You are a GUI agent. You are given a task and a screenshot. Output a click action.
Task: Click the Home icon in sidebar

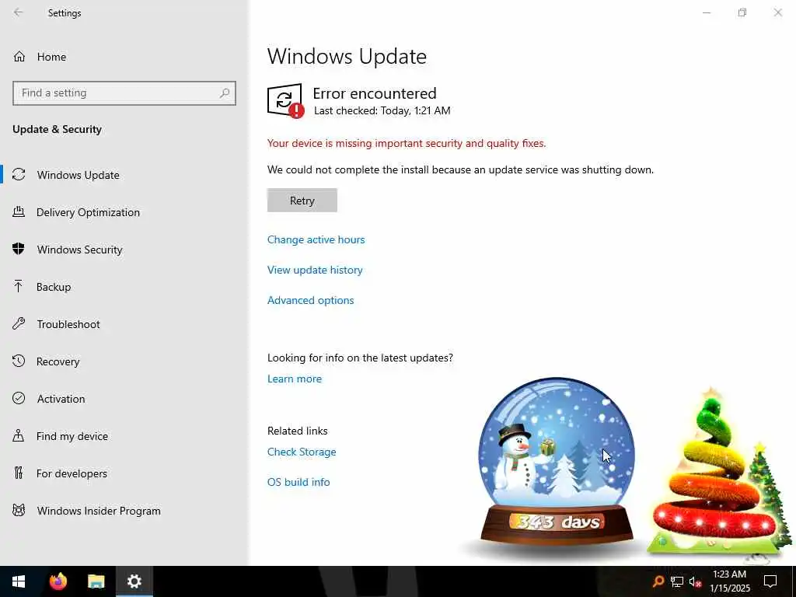[x=19, y=56]
